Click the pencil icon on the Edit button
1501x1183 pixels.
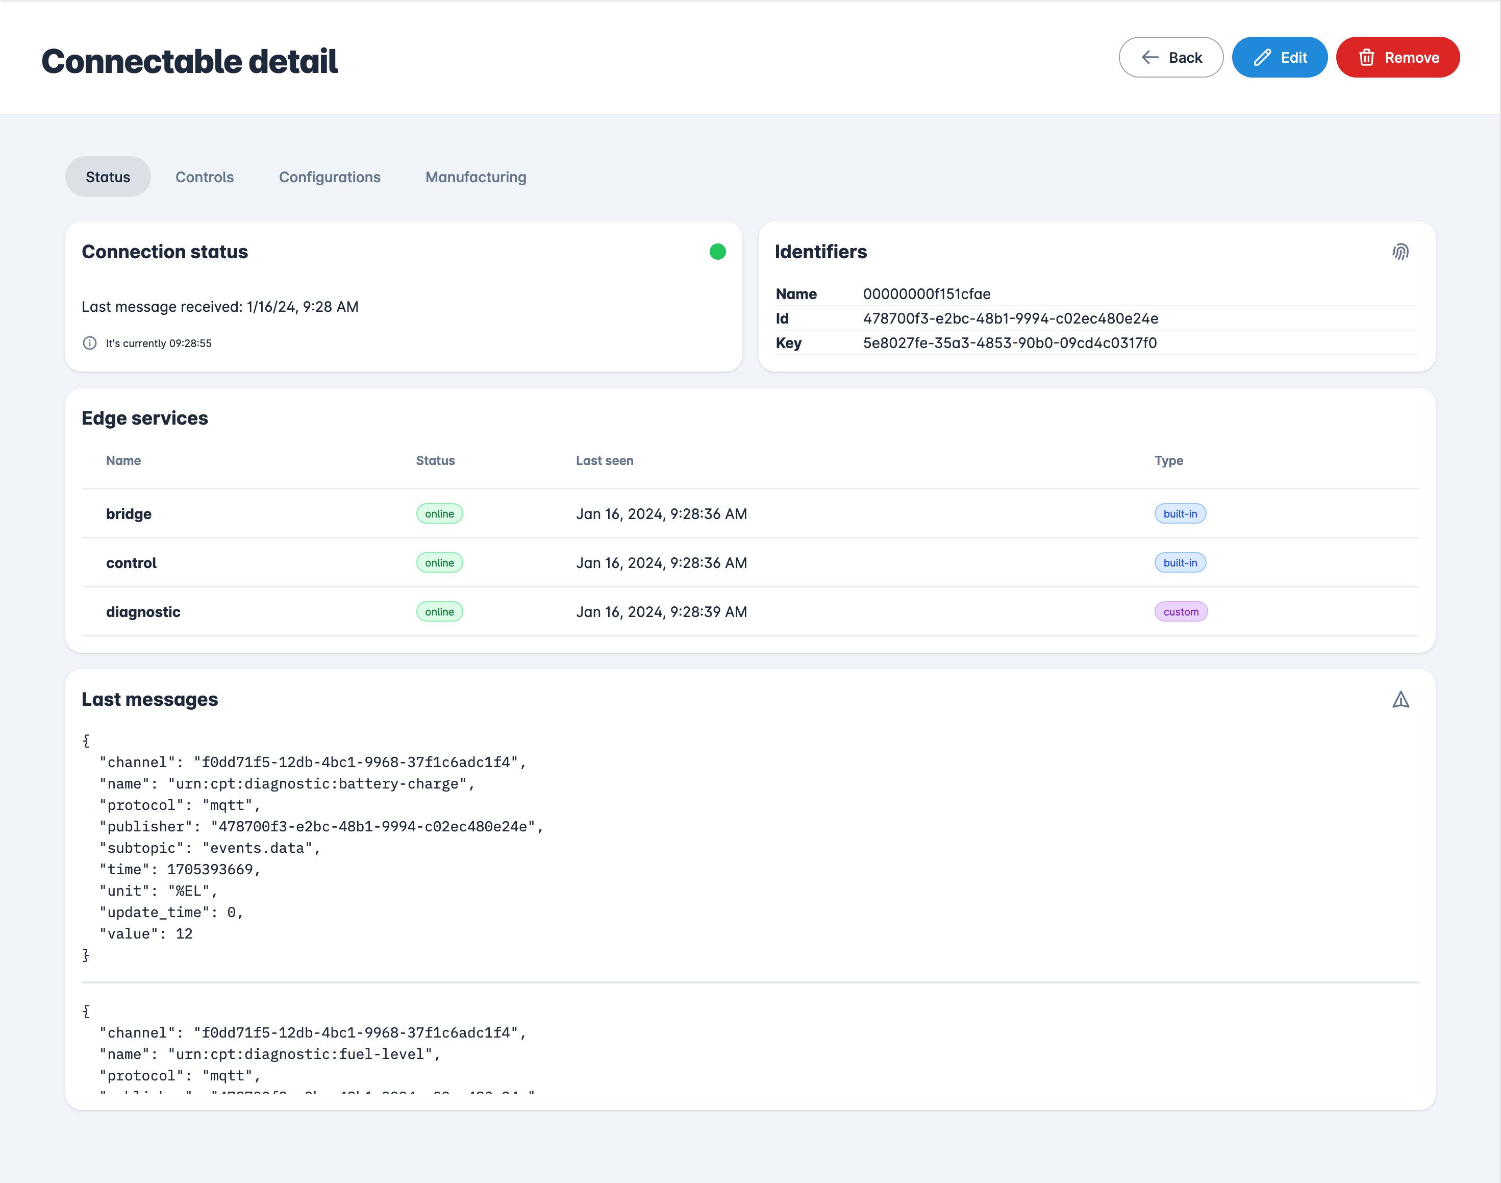coord(1264,58)
